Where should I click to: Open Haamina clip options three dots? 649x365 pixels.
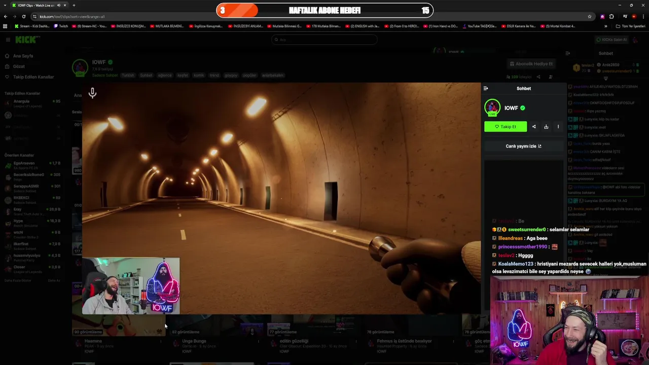(161, 342)
